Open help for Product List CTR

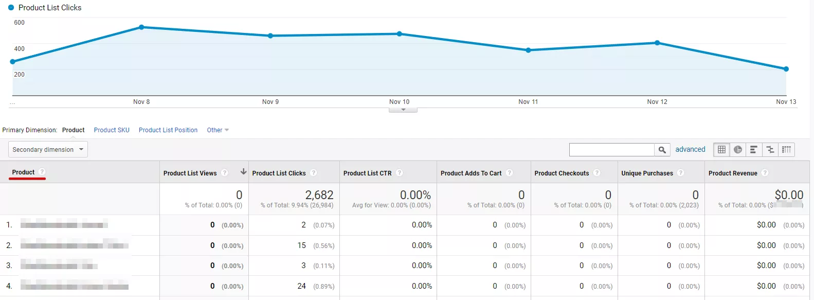coord(400,173)
